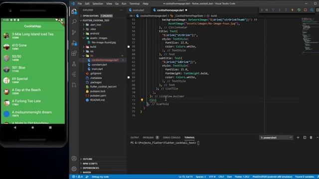Screen dimensions: 319x179
Task: Tap the Android back navigation button
Action: click(15, 127)
